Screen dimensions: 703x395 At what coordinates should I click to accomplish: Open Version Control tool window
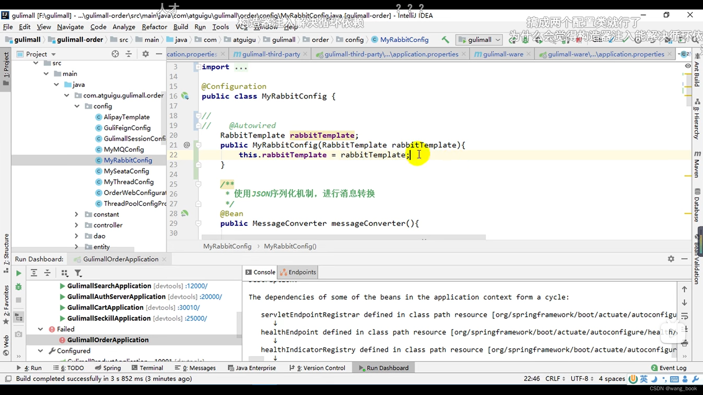click(317, 368)
